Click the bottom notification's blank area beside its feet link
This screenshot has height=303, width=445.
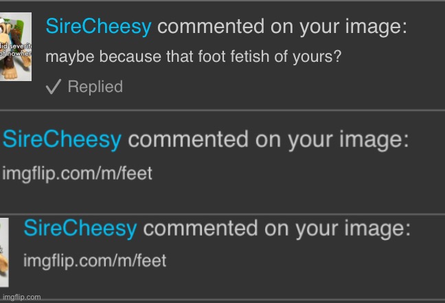coord(302,261)
